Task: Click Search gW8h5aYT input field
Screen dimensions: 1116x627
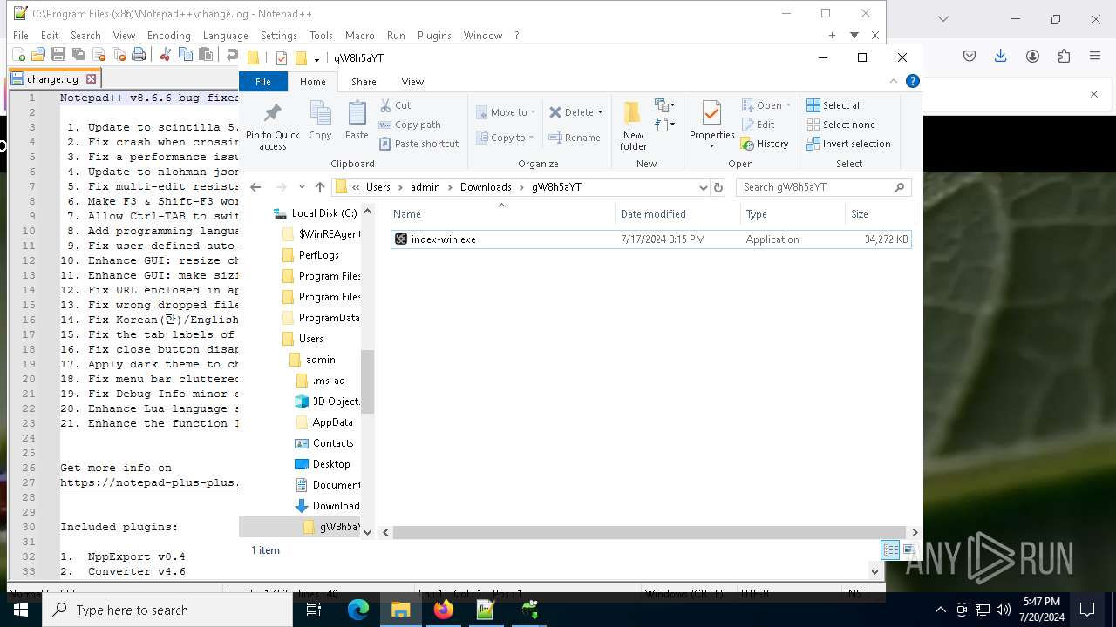Action: pyautogui.click(x=823, y=187)
